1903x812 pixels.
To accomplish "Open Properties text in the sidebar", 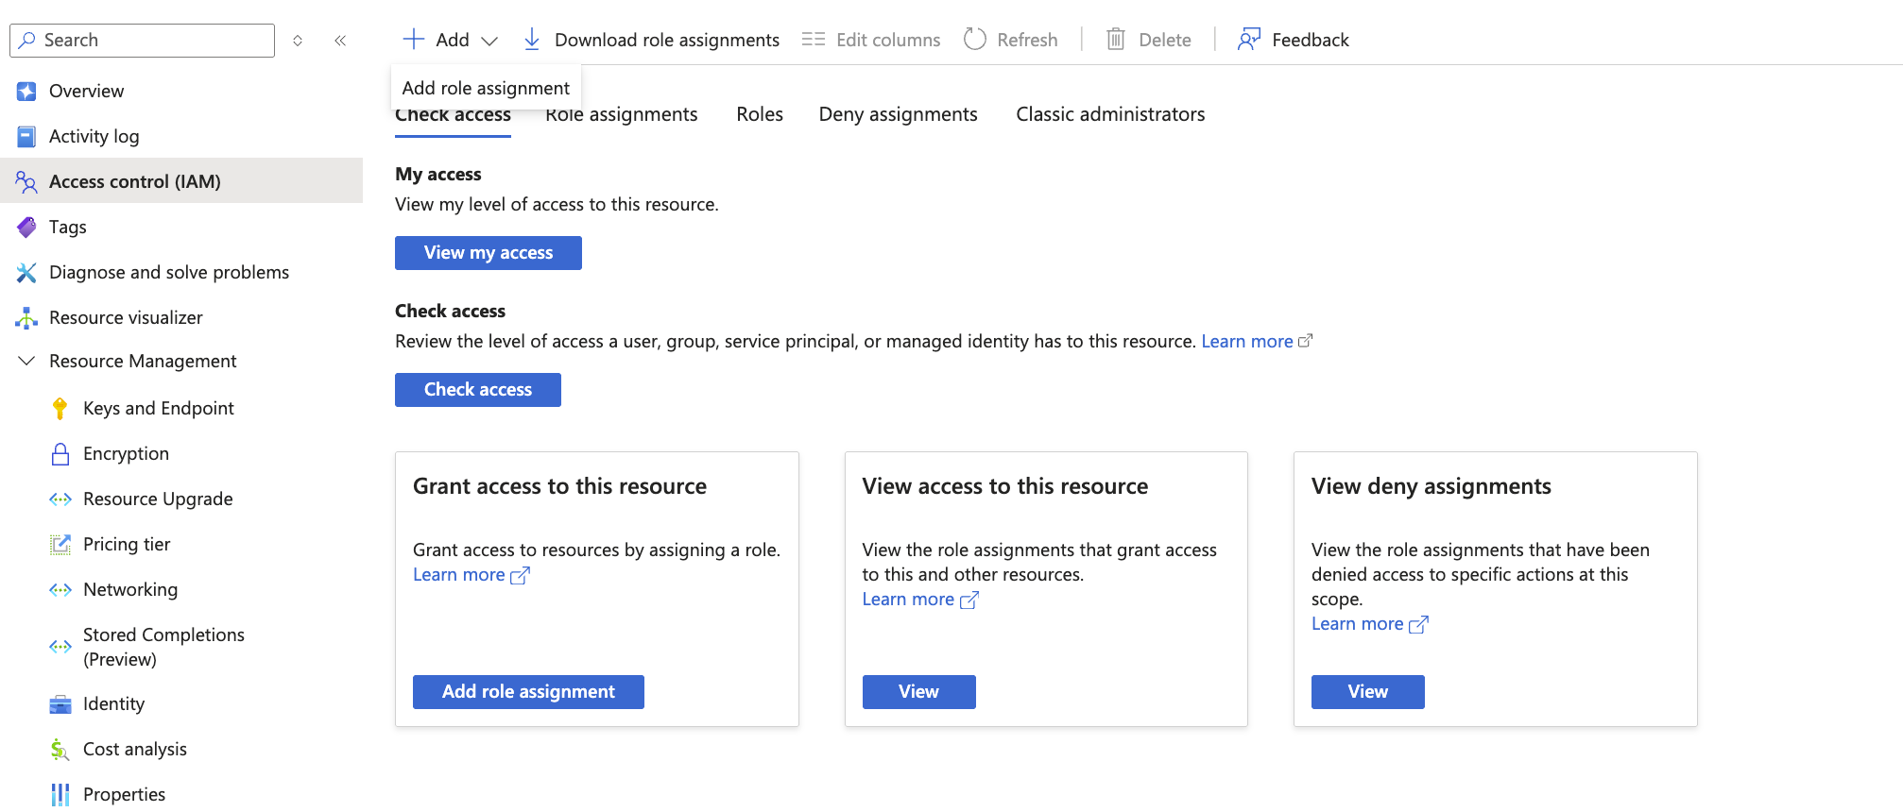I will coord(124,795).
